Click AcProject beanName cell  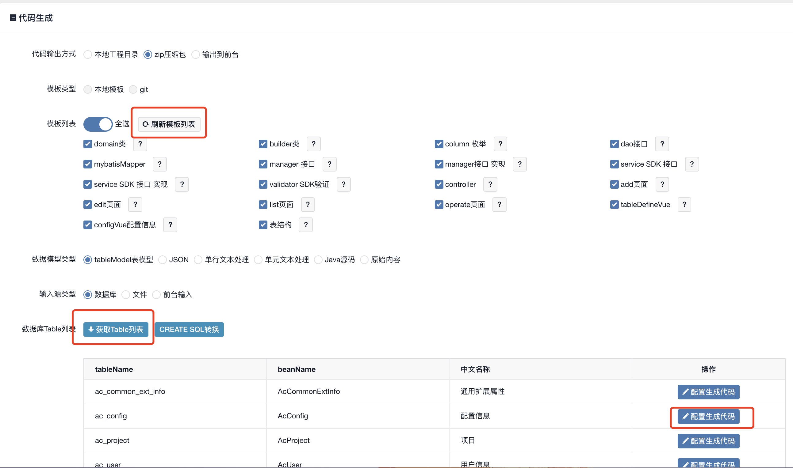click(x=358, y=440)
